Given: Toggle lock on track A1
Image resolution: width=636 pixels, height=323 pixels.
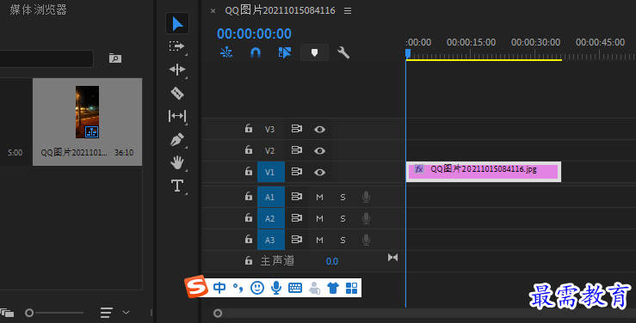Looking at the screenshot, I should (x=249, y=197).
